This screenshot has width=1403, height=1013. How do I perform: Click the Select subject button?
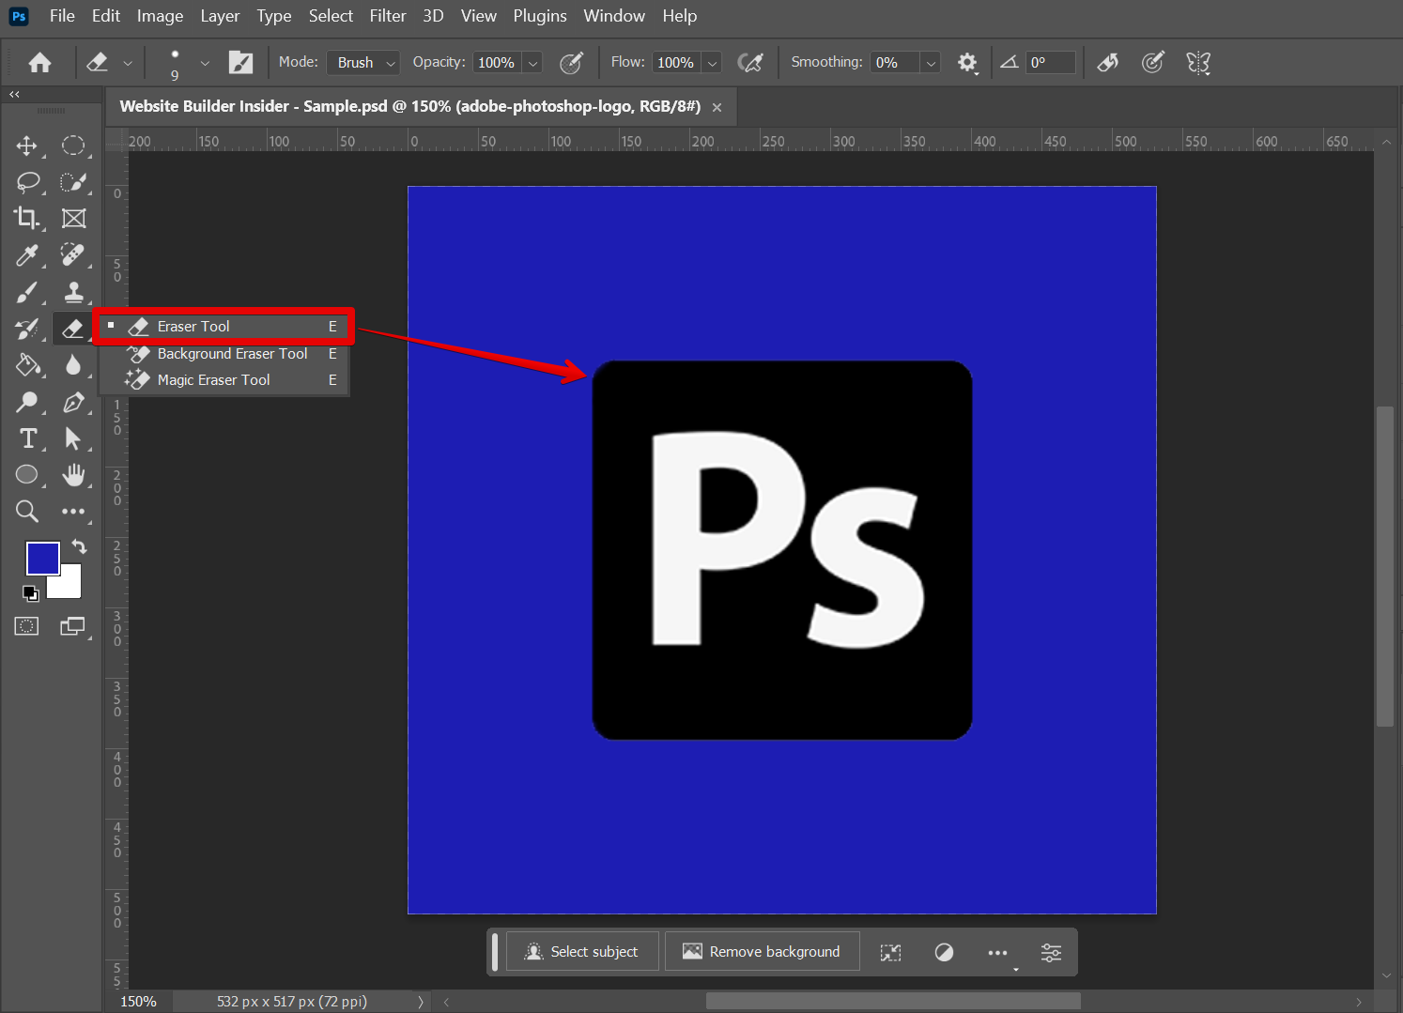pyautogui.click(x=581, y=951)
